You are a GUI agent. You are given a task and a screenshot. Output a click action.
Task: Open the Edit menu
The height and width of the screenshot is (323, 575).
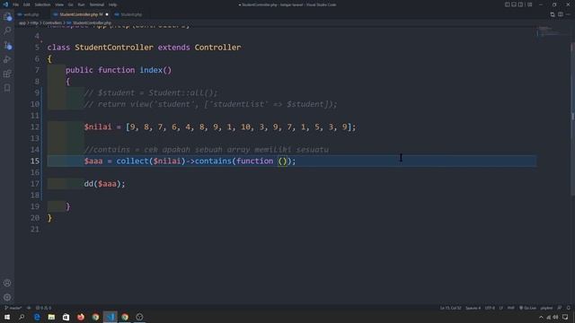27,4
